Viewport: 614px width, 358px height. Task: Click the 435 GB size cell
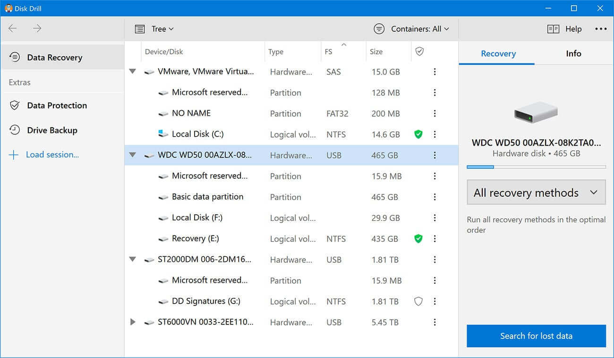click(385, 239)
